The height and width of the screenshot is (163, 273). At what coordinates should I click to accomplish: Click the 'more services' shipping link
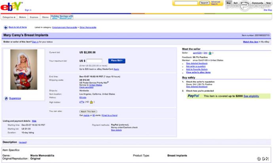[86, 87]
